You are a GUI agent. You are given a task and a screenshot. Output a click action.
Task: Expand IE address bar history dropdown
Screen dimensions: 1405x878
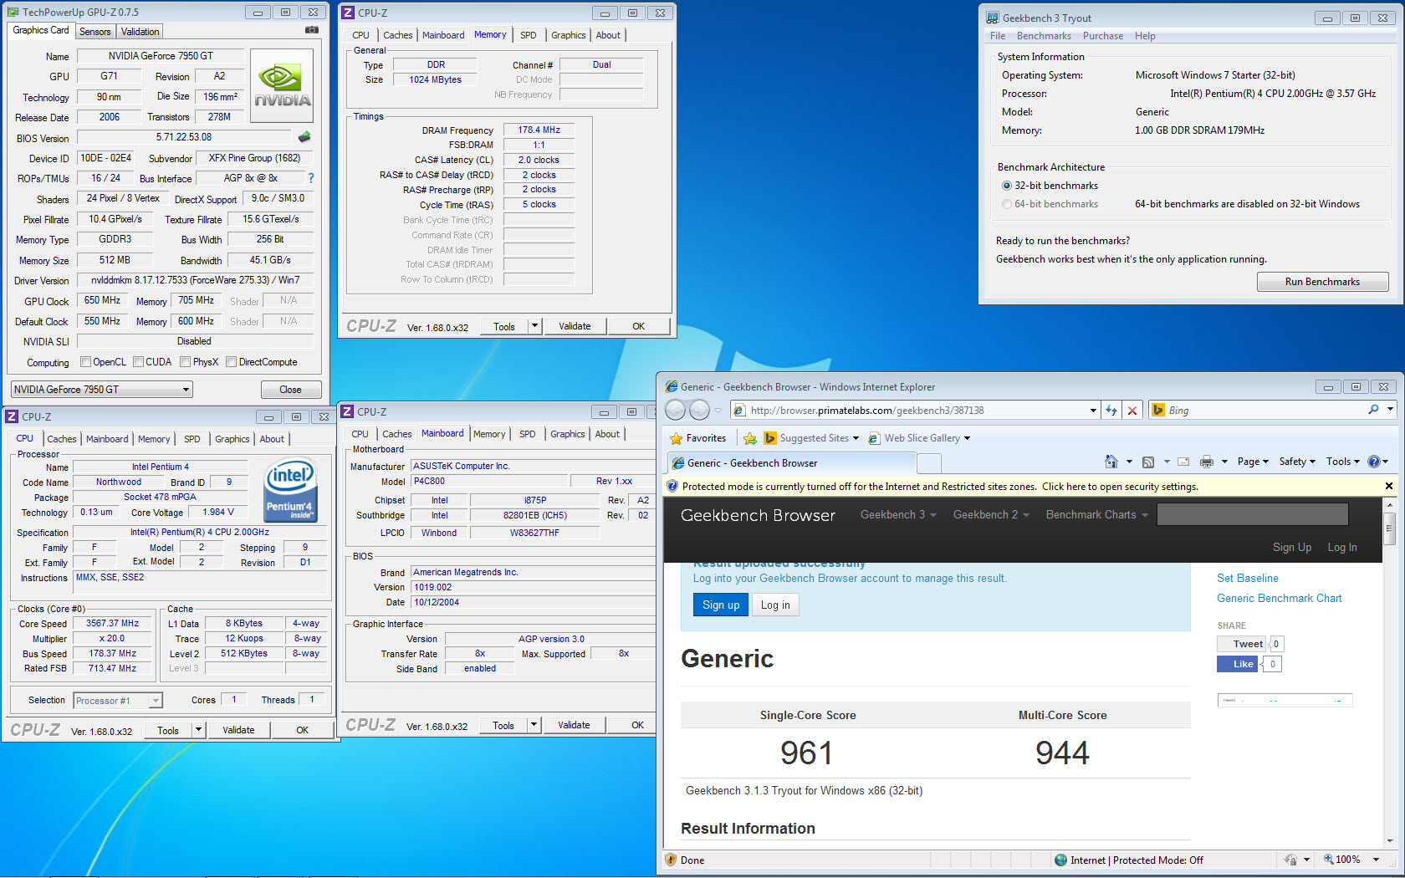coord(1093,410)
